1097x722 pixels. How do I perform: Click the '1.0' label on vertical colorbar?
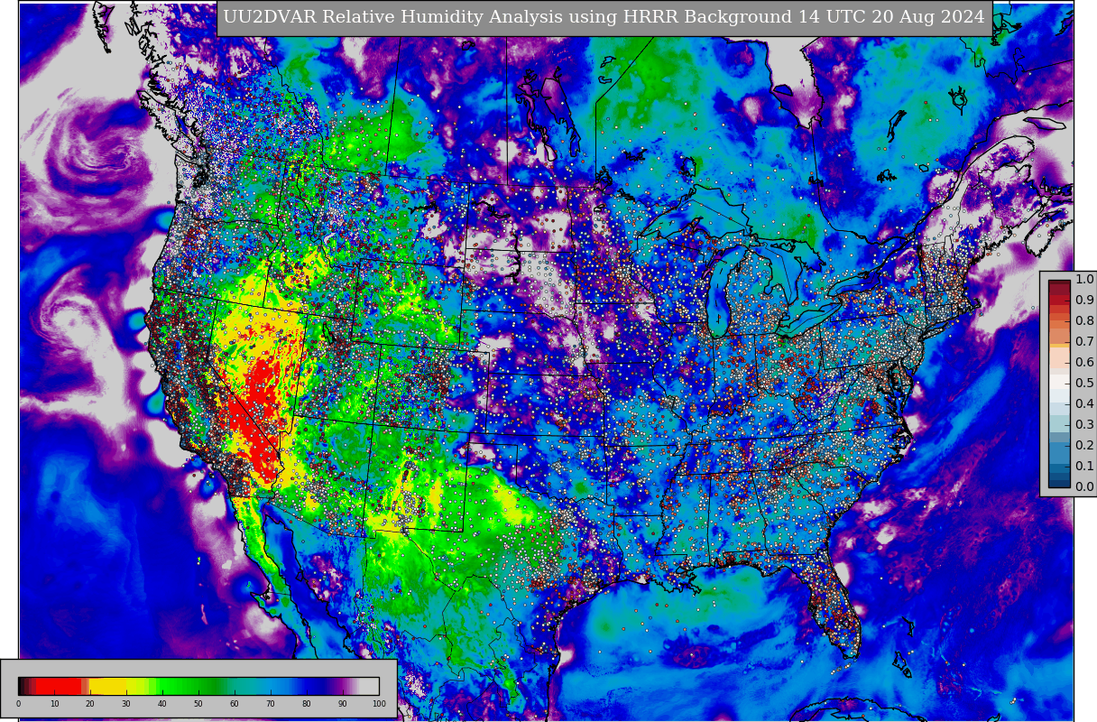coord(1084,280)
